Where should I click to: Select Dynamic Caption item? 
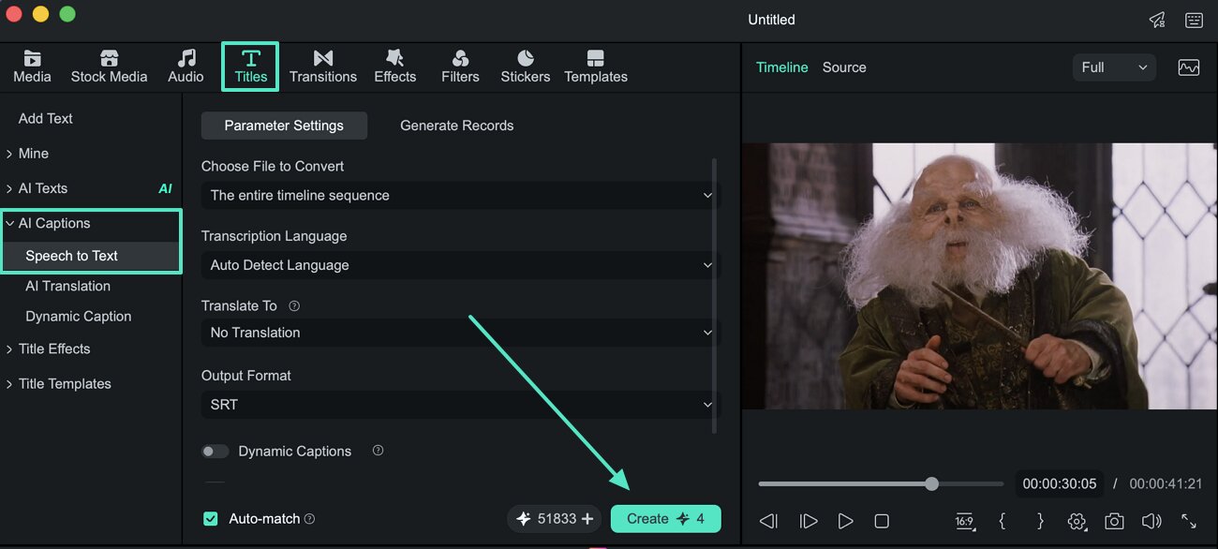[x=78, y=317]
